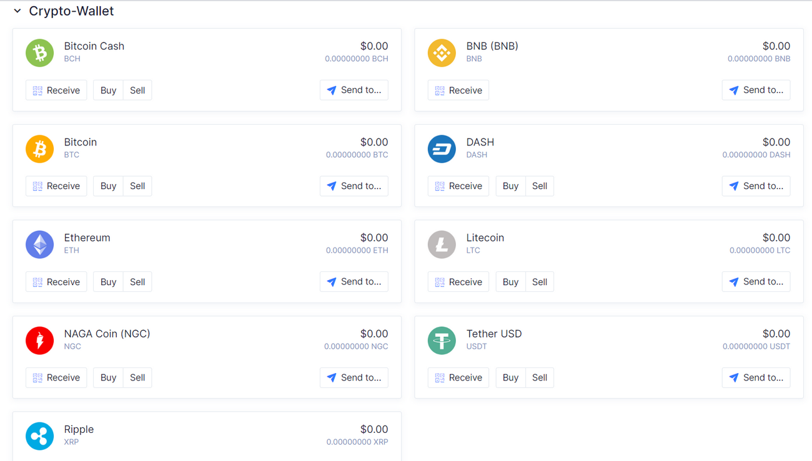
Task: Click the 0.00000000 ETH balance
Action: click(357, 250)
